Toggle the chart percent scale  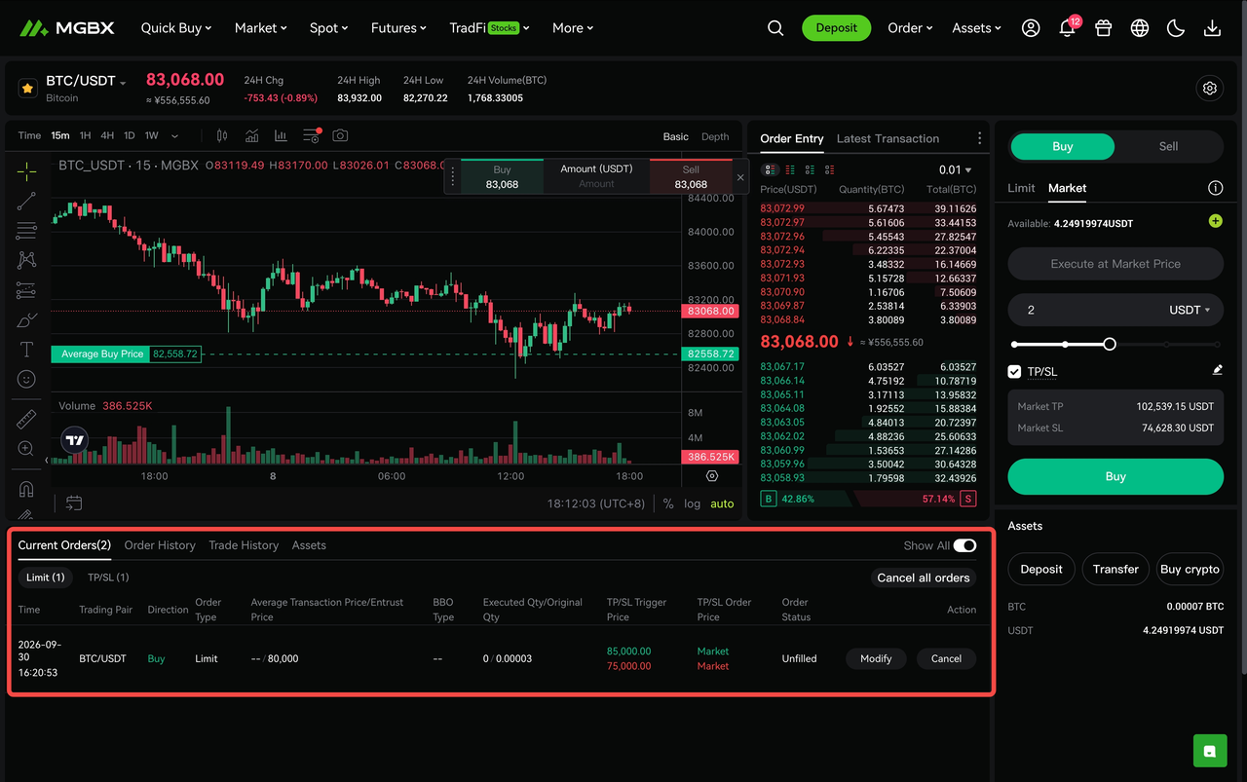pyautogui.click(x=668, y=503)
